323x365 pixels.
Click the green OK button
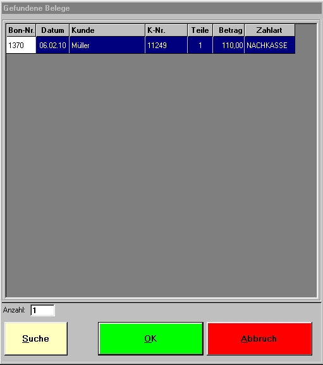click(x=150, y=338)
